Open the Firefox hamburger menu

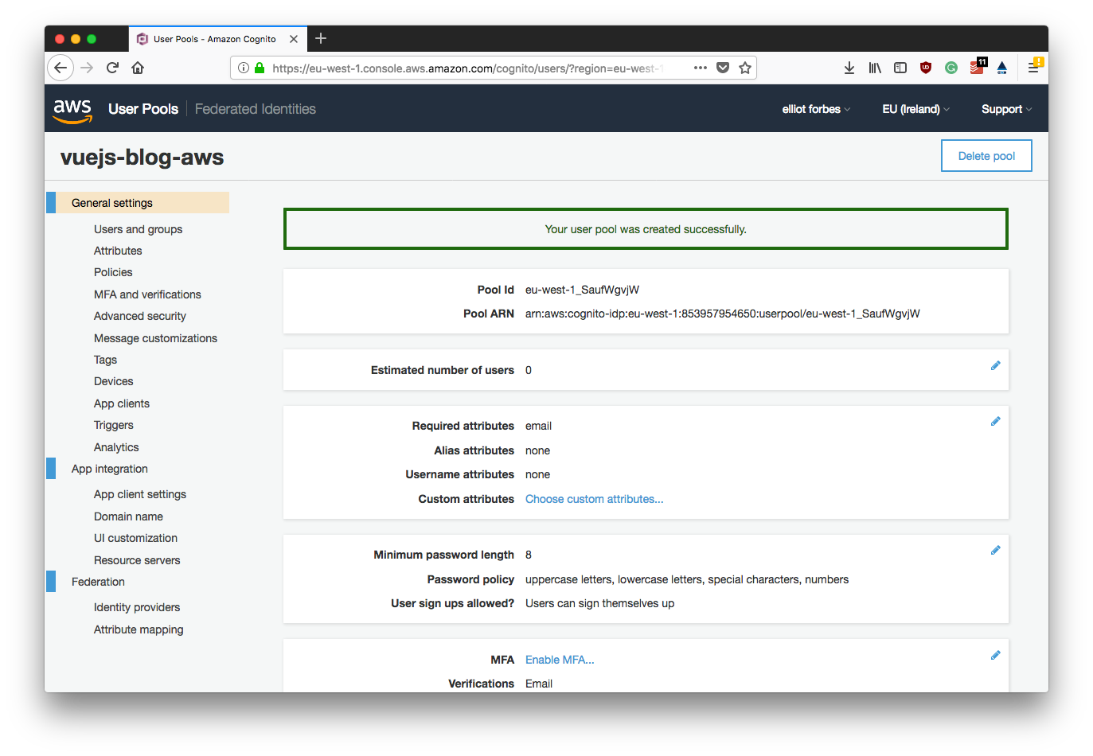[1034, 66]
